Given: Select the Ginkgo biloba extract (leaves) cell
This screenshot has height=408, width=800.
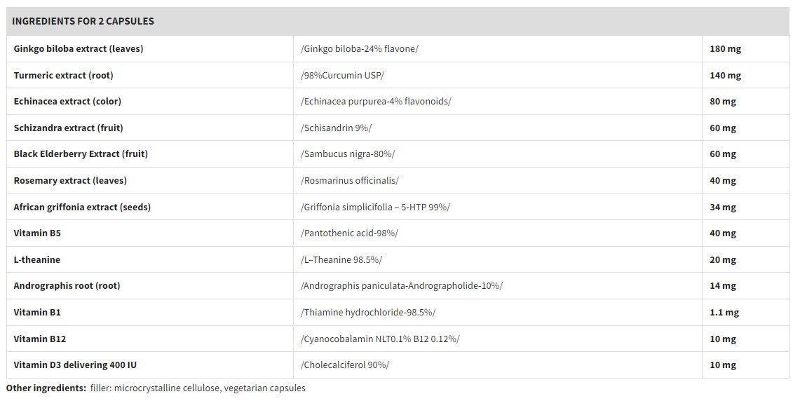Looking at the screenshot, I should [x=79, y=49].
